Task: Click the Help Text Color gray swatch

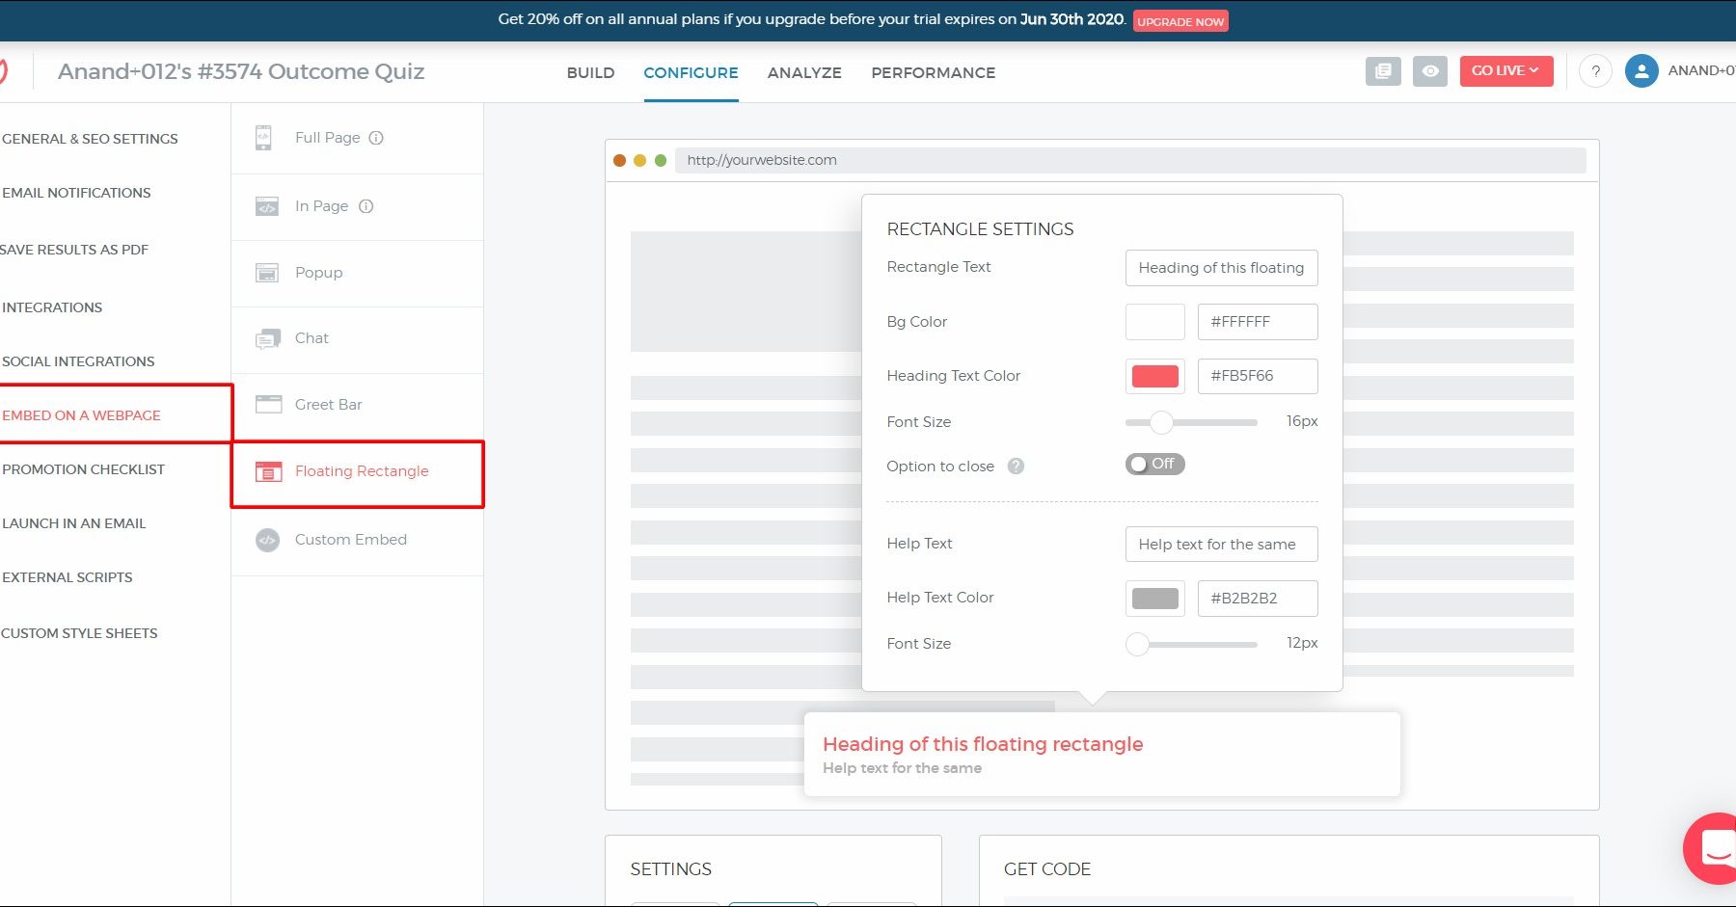Action: pos(1154,599)
